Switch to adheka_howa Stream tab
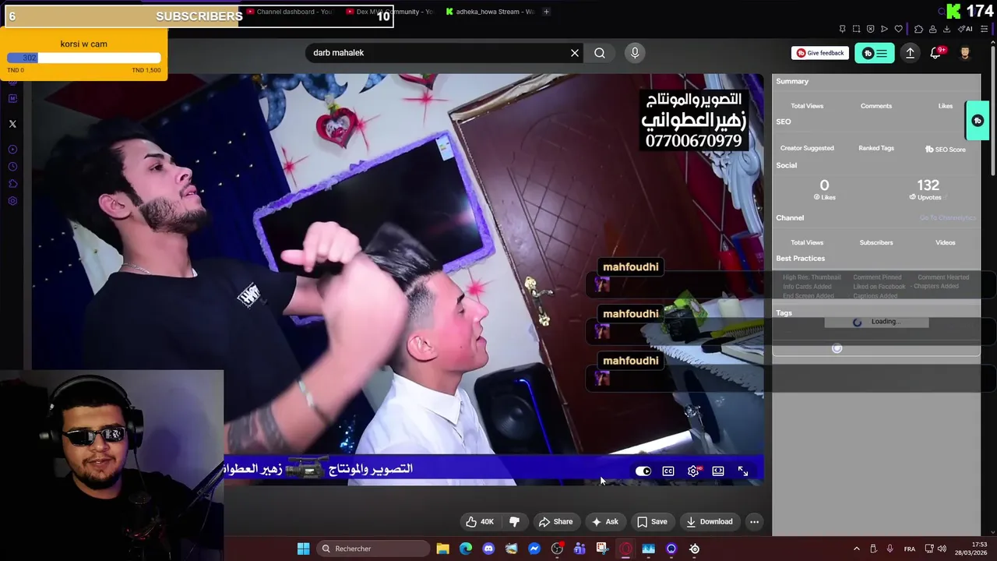The image size is (997, 561). pos(491,12)
